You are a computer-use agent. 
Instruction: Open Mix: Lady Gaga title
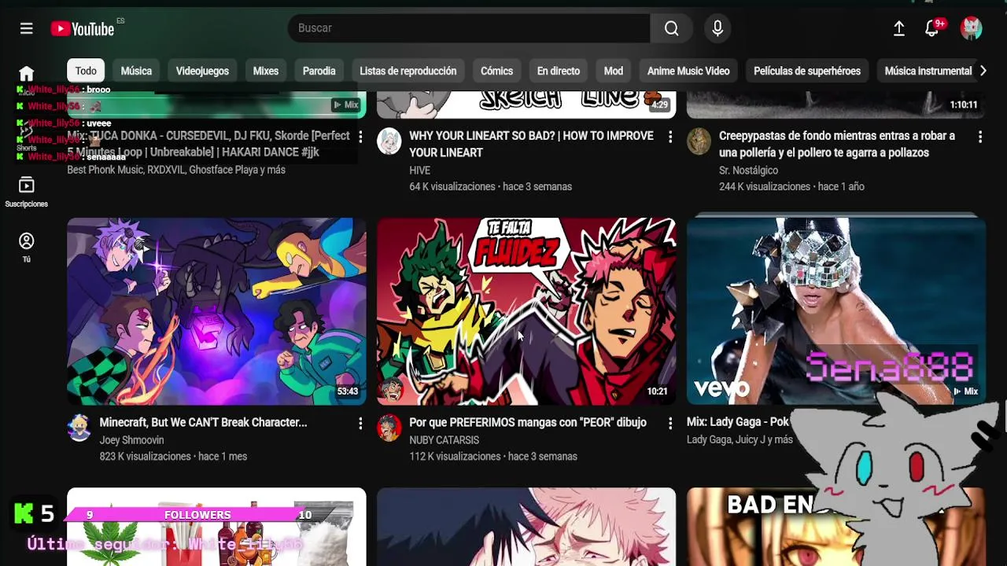(x=738, y=422)
